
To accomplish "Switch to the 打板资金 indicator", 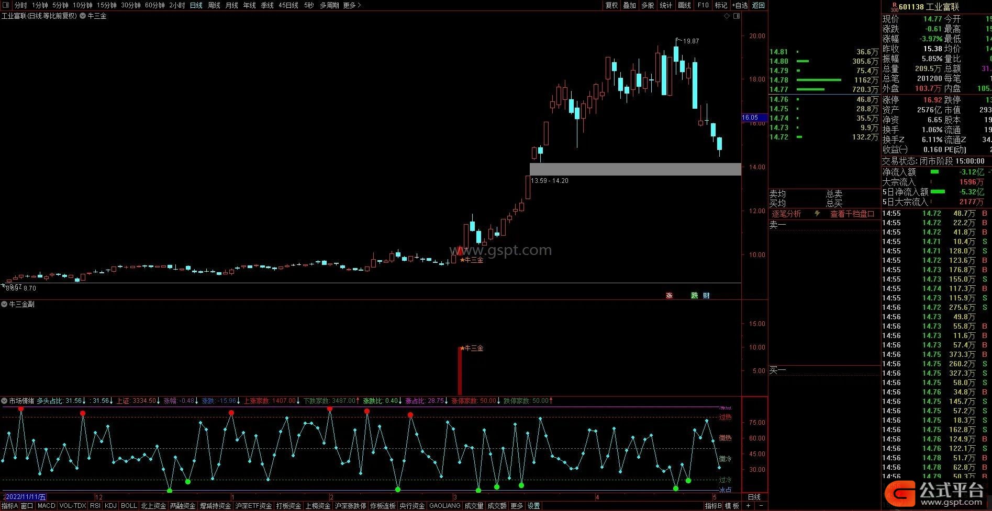I will (288, 506).
